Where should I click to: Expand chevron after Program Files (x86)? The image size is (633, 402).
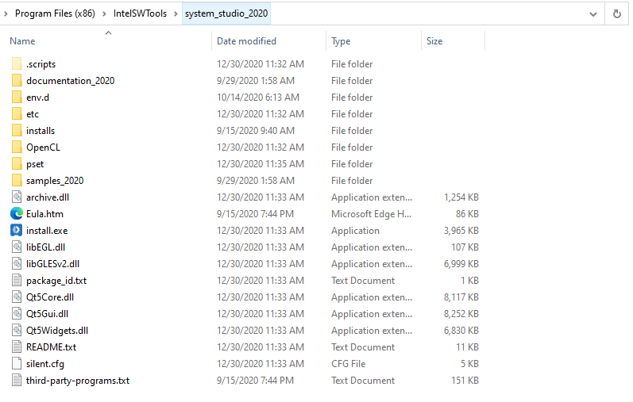point(104,13)
